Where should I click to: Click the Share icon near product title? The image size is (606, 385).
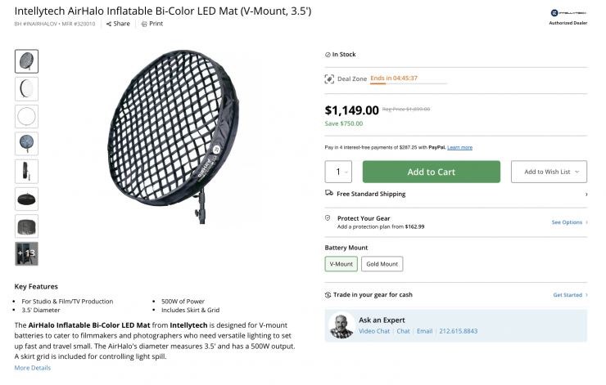pyautogui.click(x=109, y=24)
